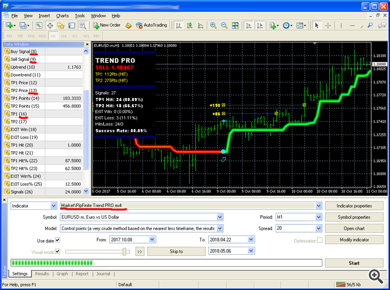Zoom in on the chart
This screenshot has width=390, height=290.
click(213, 26)
